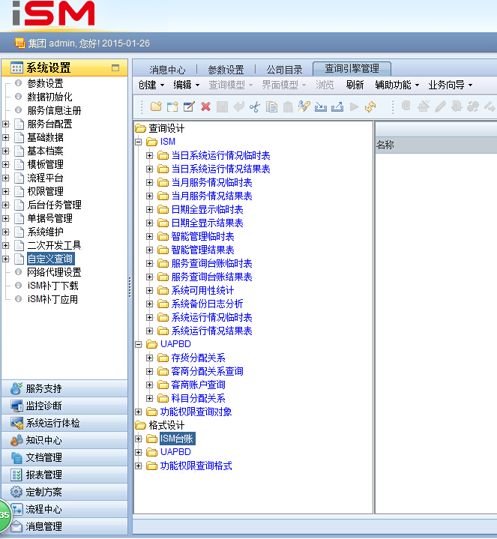Expand the 权限管理 node in sidebar
The image size is (497, 539).
point(6,191)
